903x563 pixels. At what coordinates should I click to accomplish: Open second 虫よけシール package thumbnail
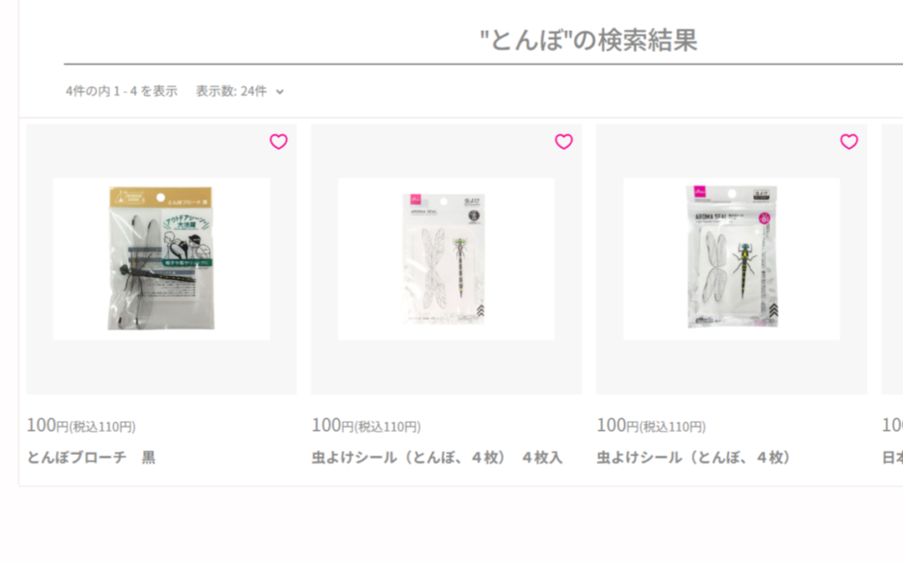[x=446, y=259]
